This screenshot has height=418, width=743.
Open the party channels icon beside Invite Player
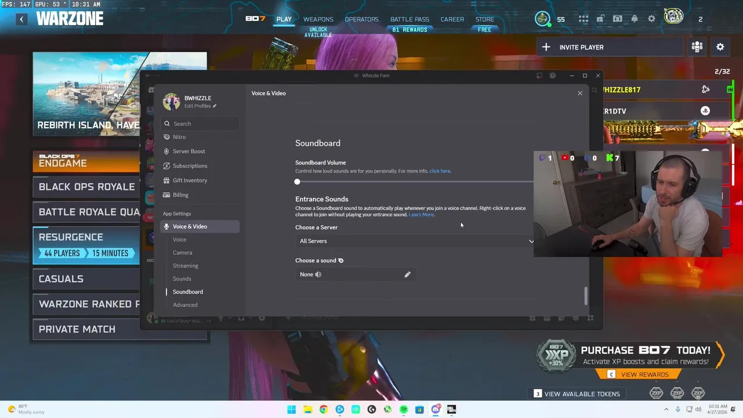(697, 47)
